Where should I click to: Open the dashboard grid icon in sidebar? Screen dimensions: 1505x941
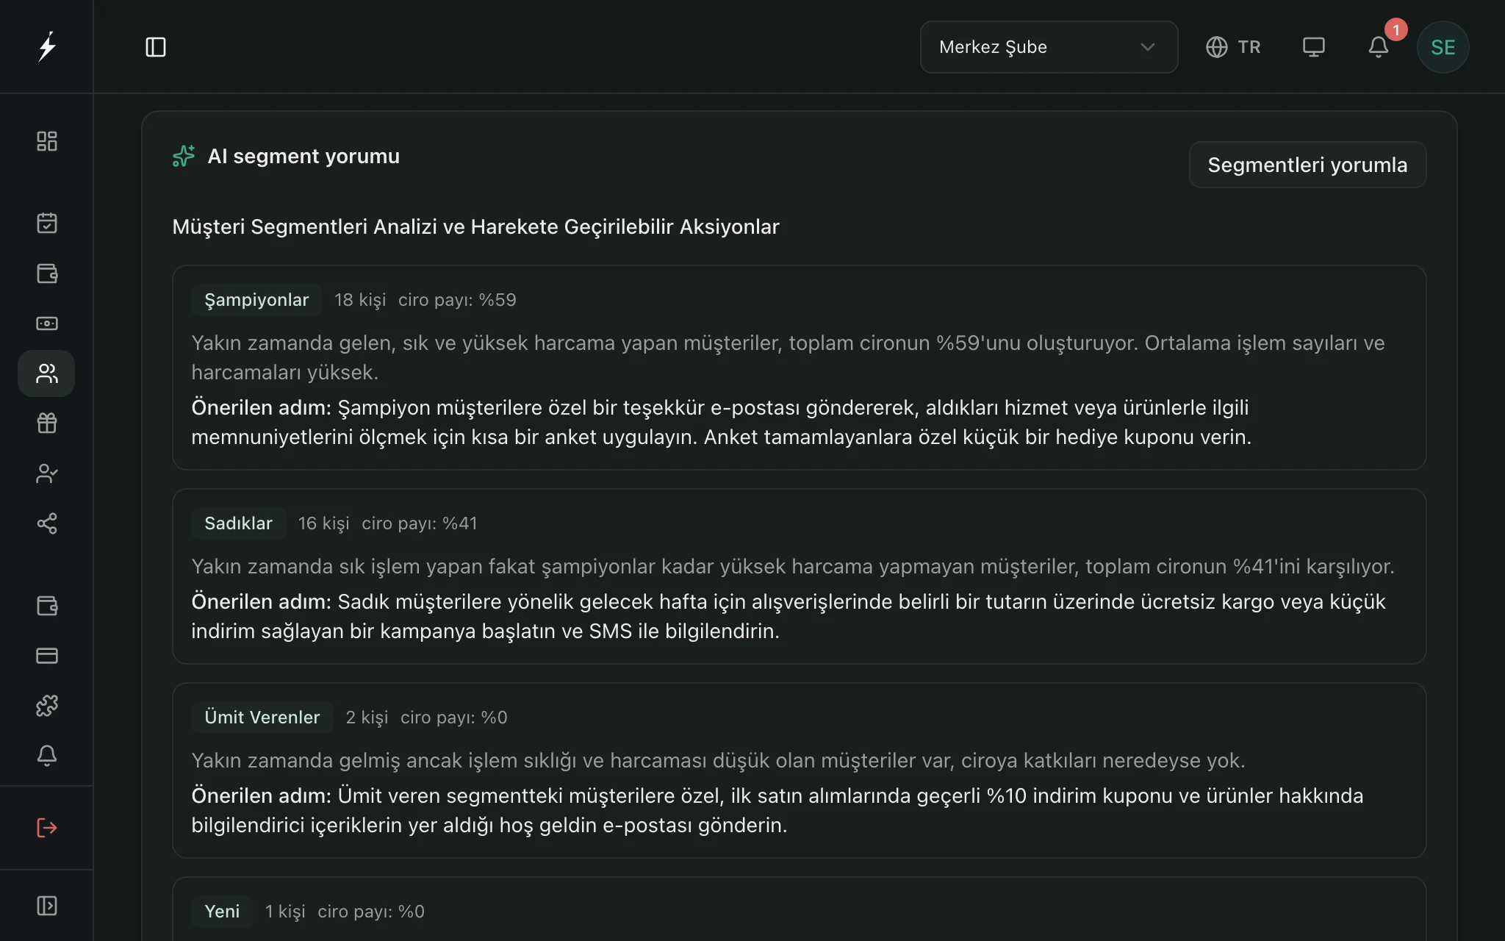point(47,141)
